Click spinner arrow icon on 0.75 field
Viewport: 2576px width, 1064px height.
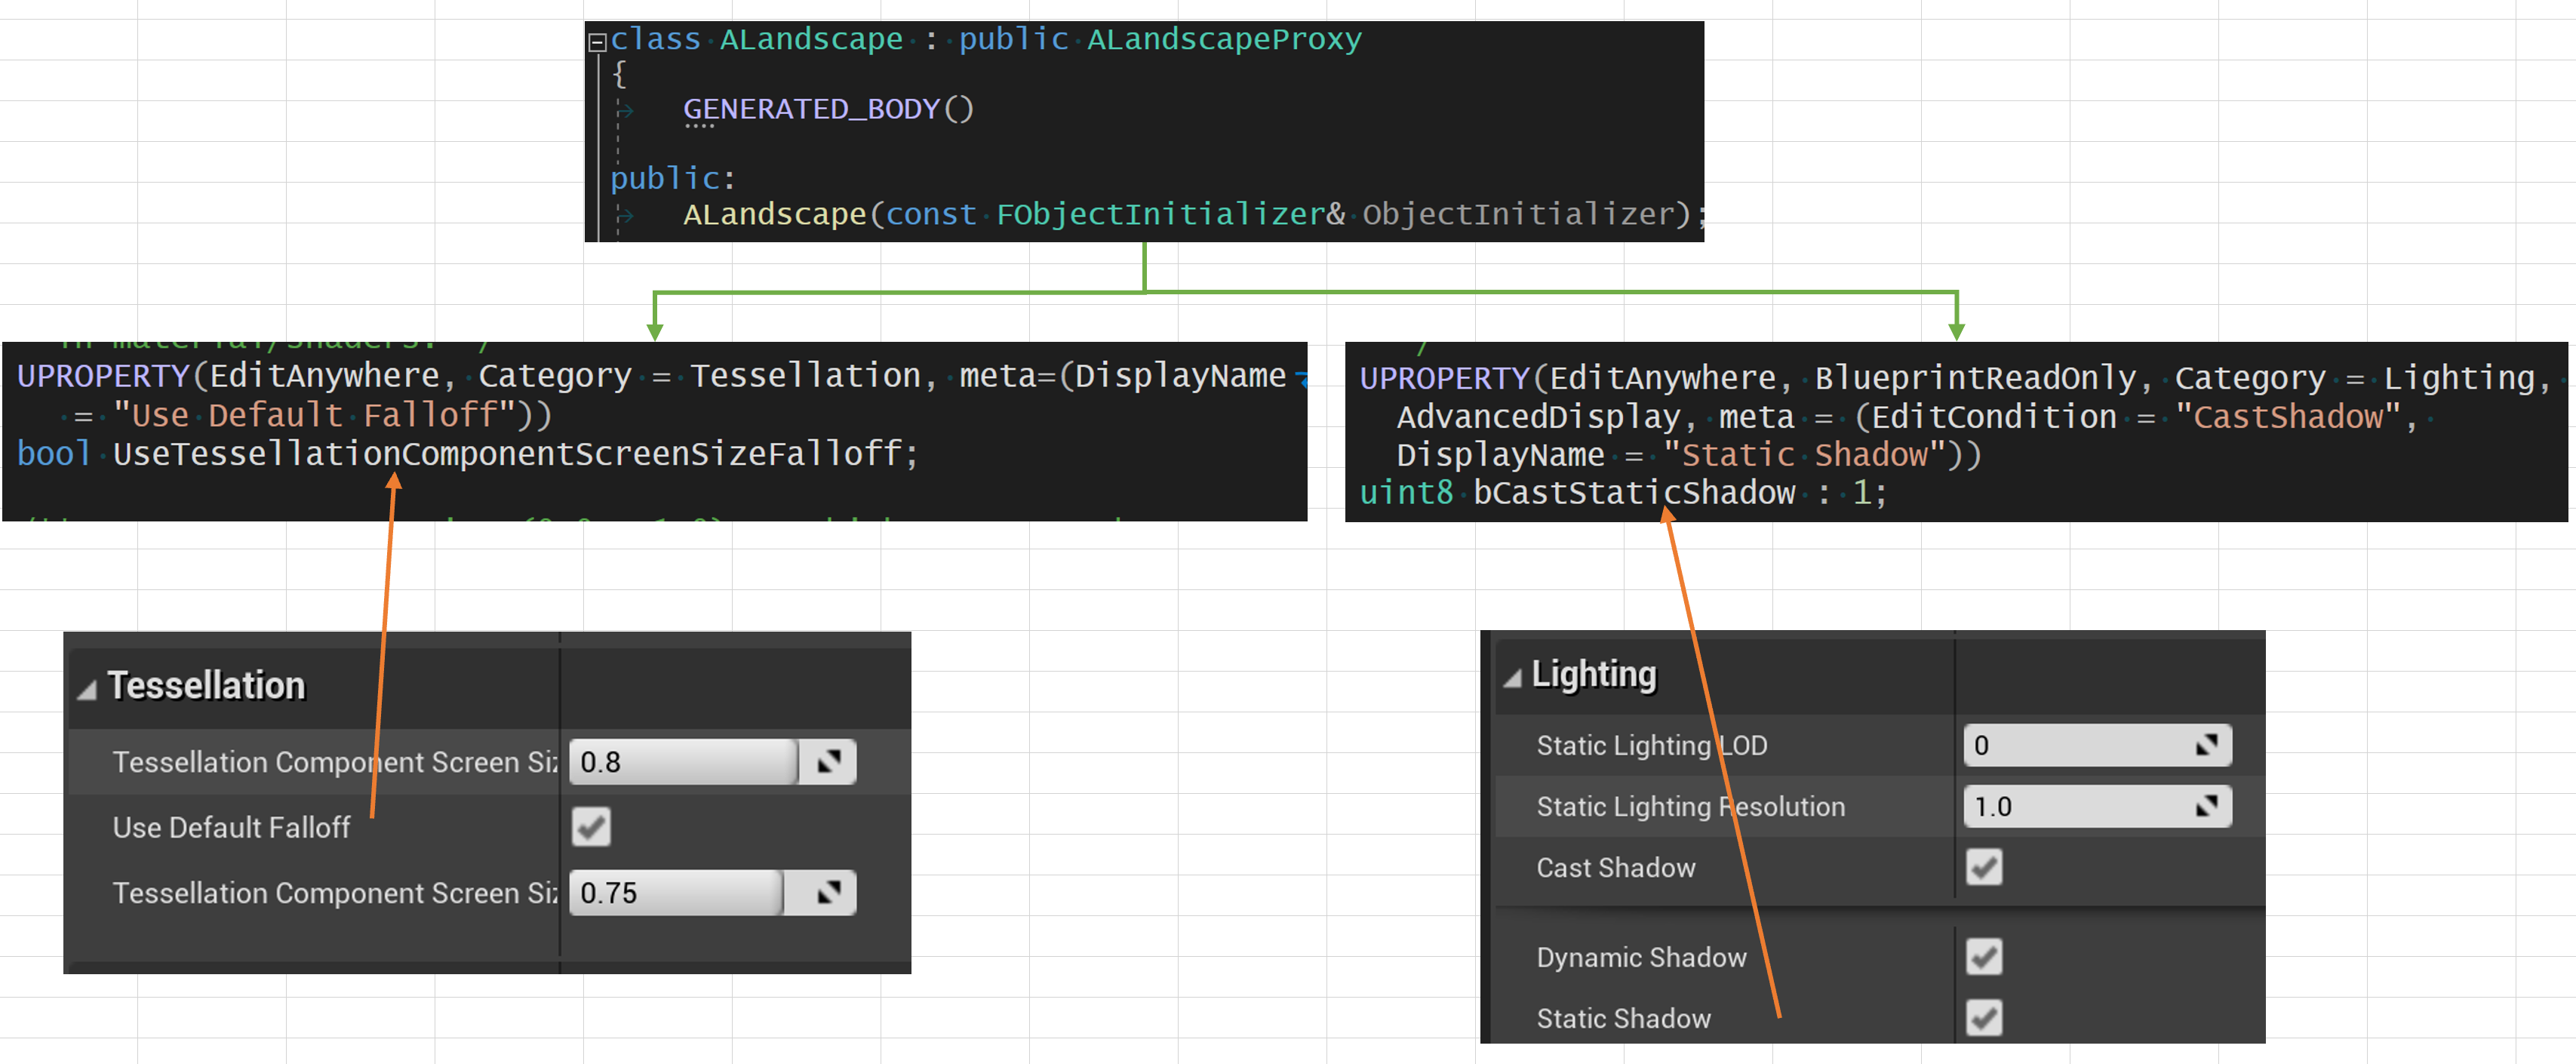[x=828, y=893]
